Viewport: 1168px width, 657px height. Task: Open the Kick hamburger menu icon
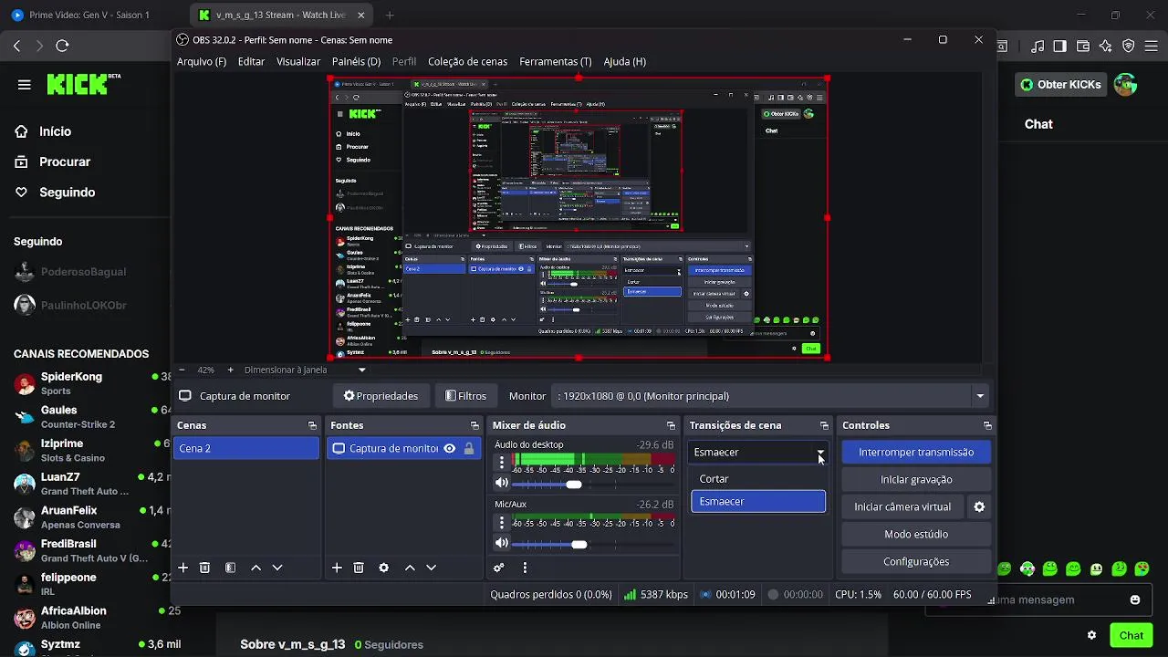coord(25,85)
